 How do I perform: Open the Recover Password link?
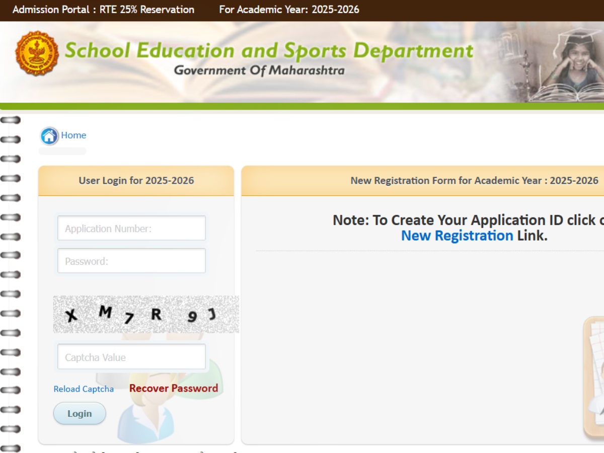point(174,388)
